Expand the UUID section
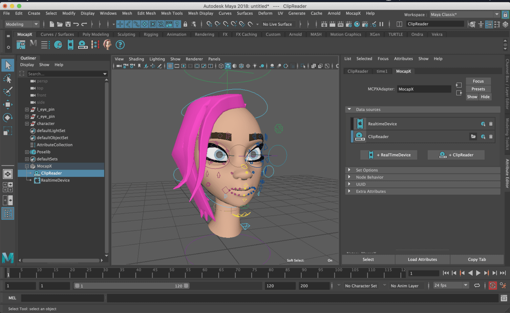Viewport: 510px width, 313px height. pos(349,184)
